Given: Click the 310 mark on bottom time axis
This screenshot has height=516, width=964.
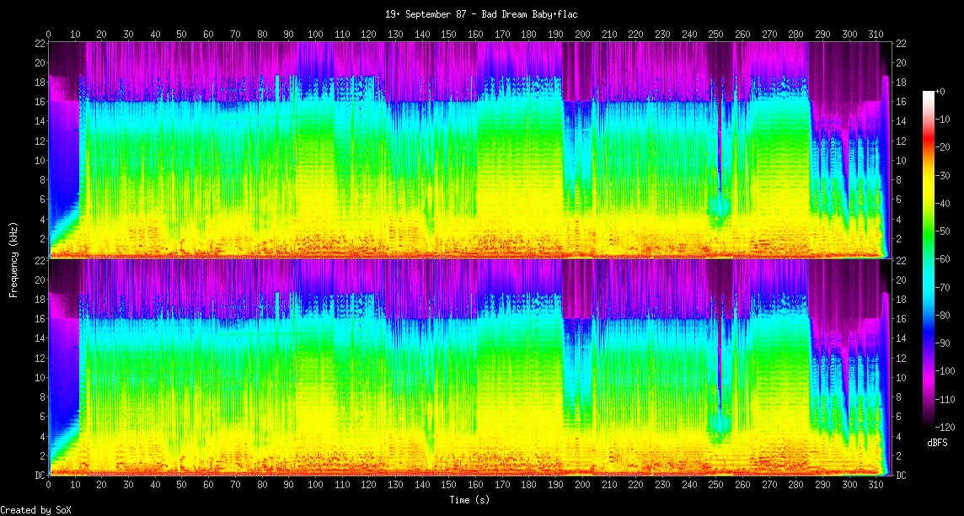Looking at the screenshot, I should (x=876, y=486).
